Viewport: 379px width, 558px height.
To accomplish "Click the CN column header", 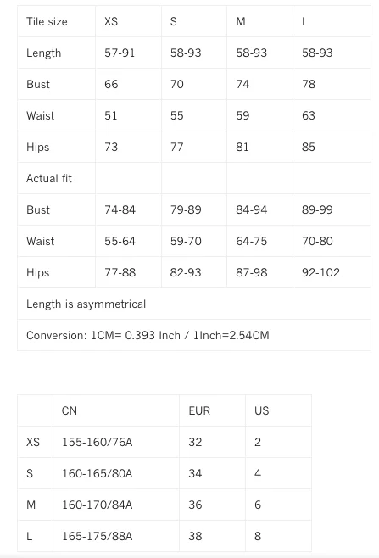I will pyautogui.click(x=69, y=410).
